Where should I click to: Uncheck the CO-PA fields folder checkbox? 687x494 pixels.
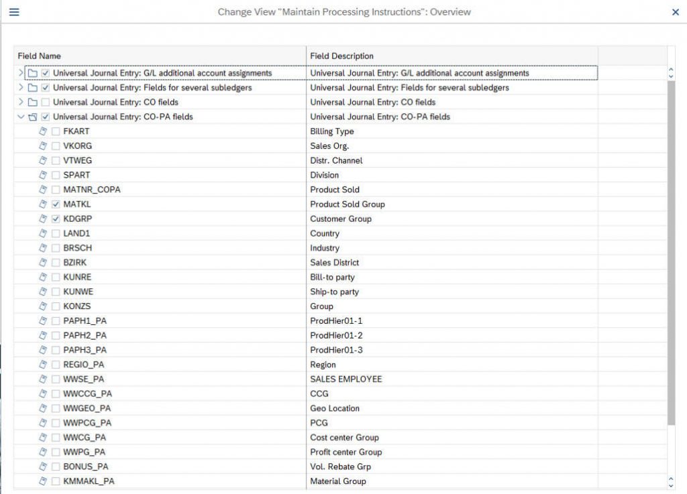click(45, 117)
